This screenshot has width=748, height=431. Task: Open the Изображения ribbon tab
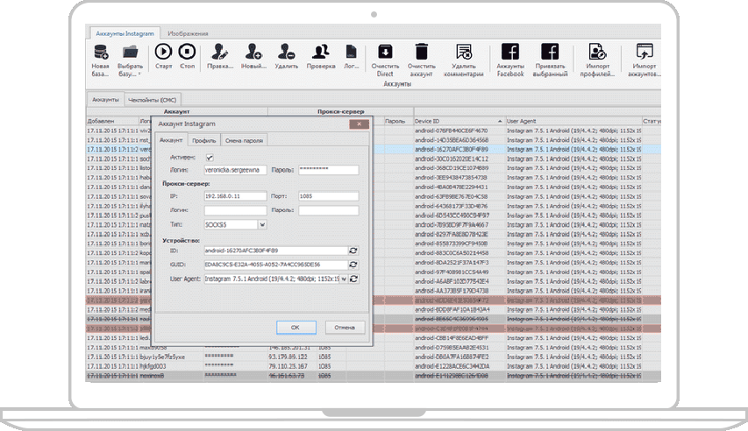point(188,32)
